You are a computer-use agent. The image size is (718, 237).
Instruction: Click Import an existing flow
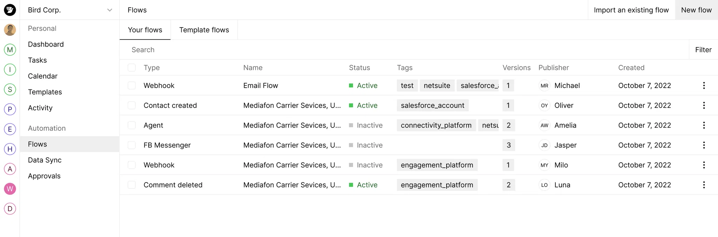tap(631, 10)
